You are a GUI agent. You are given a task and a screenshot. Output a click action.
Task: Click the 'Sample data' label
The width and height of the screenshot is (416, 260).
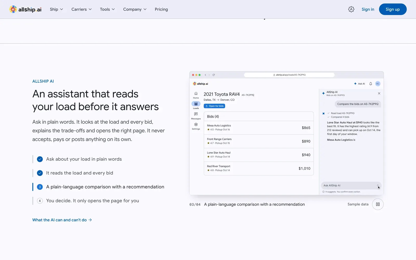pyautogui.click(x=358, y=204)
